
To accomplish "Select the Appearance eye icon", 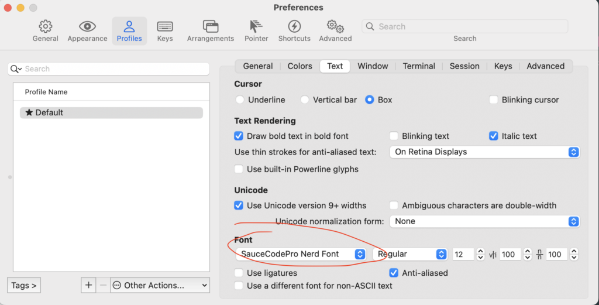I will pos(87,27).
